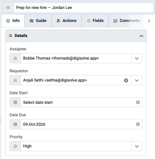Click the Assignee field with Bobbe Thomas
The width and height of the screenshot is (155, 159).
[x=76, y=58]
